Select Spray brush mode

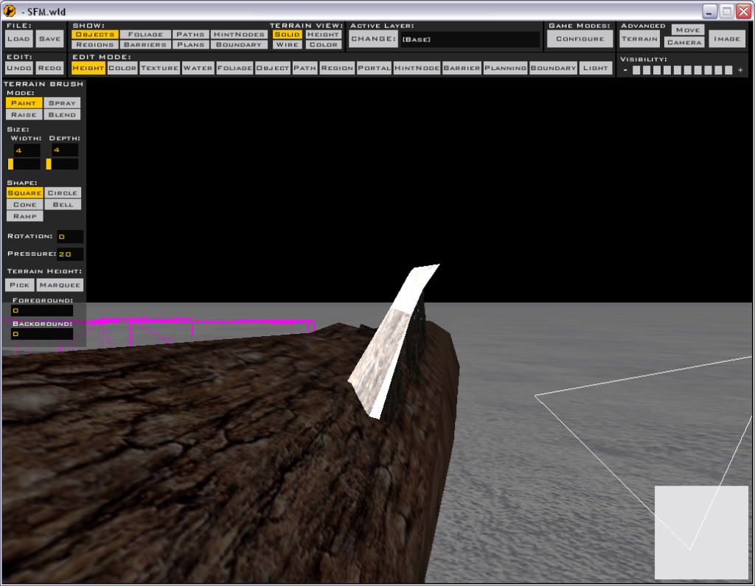click(62, 103)
